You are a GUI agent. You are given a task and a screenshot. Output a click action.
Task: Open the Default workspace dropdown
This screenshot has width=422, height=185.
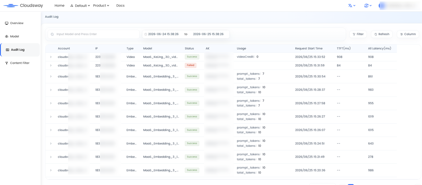coord(80,6)
